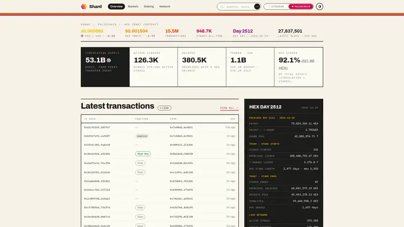Click the HEX coin icon beside 53.1B
Screen dimensions: 404x227
(x=109, y=60)
